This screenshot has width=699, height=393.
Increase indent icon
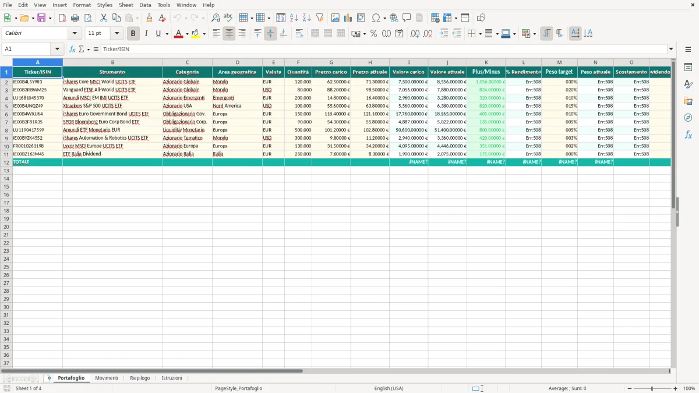point(444,34)
